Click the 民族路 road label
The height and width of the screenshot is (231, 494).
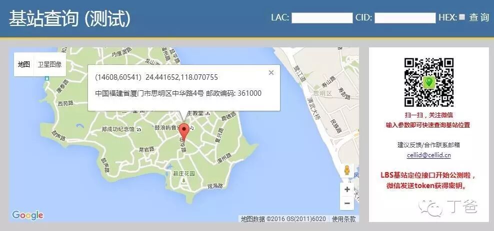[335, 126]
